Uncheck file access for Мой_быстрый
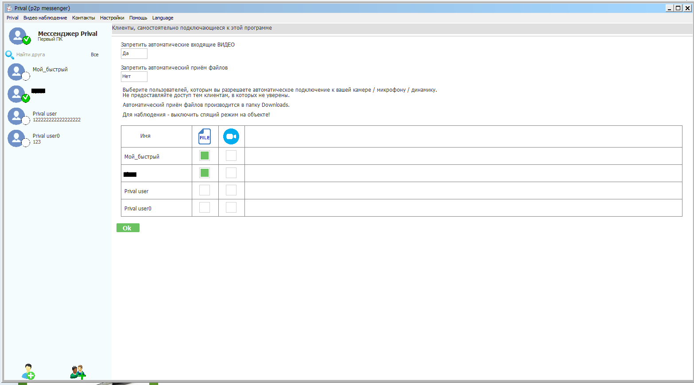This screenshot has width=694, height=385. [x=205, y=156]
